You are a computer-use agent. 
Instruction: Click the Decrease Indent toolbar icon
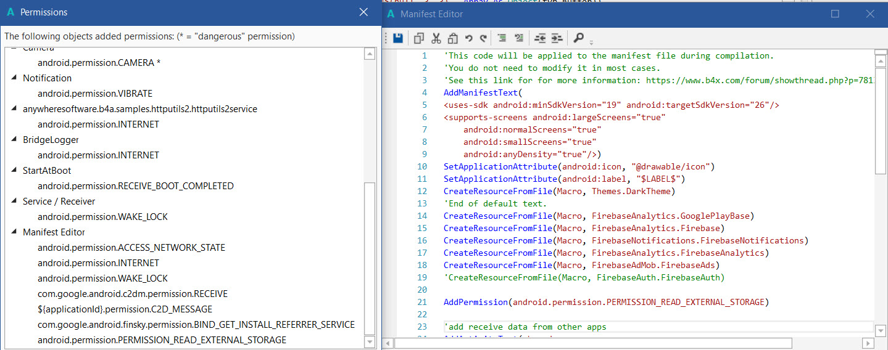pyautogui.click(x=541, y=38)
